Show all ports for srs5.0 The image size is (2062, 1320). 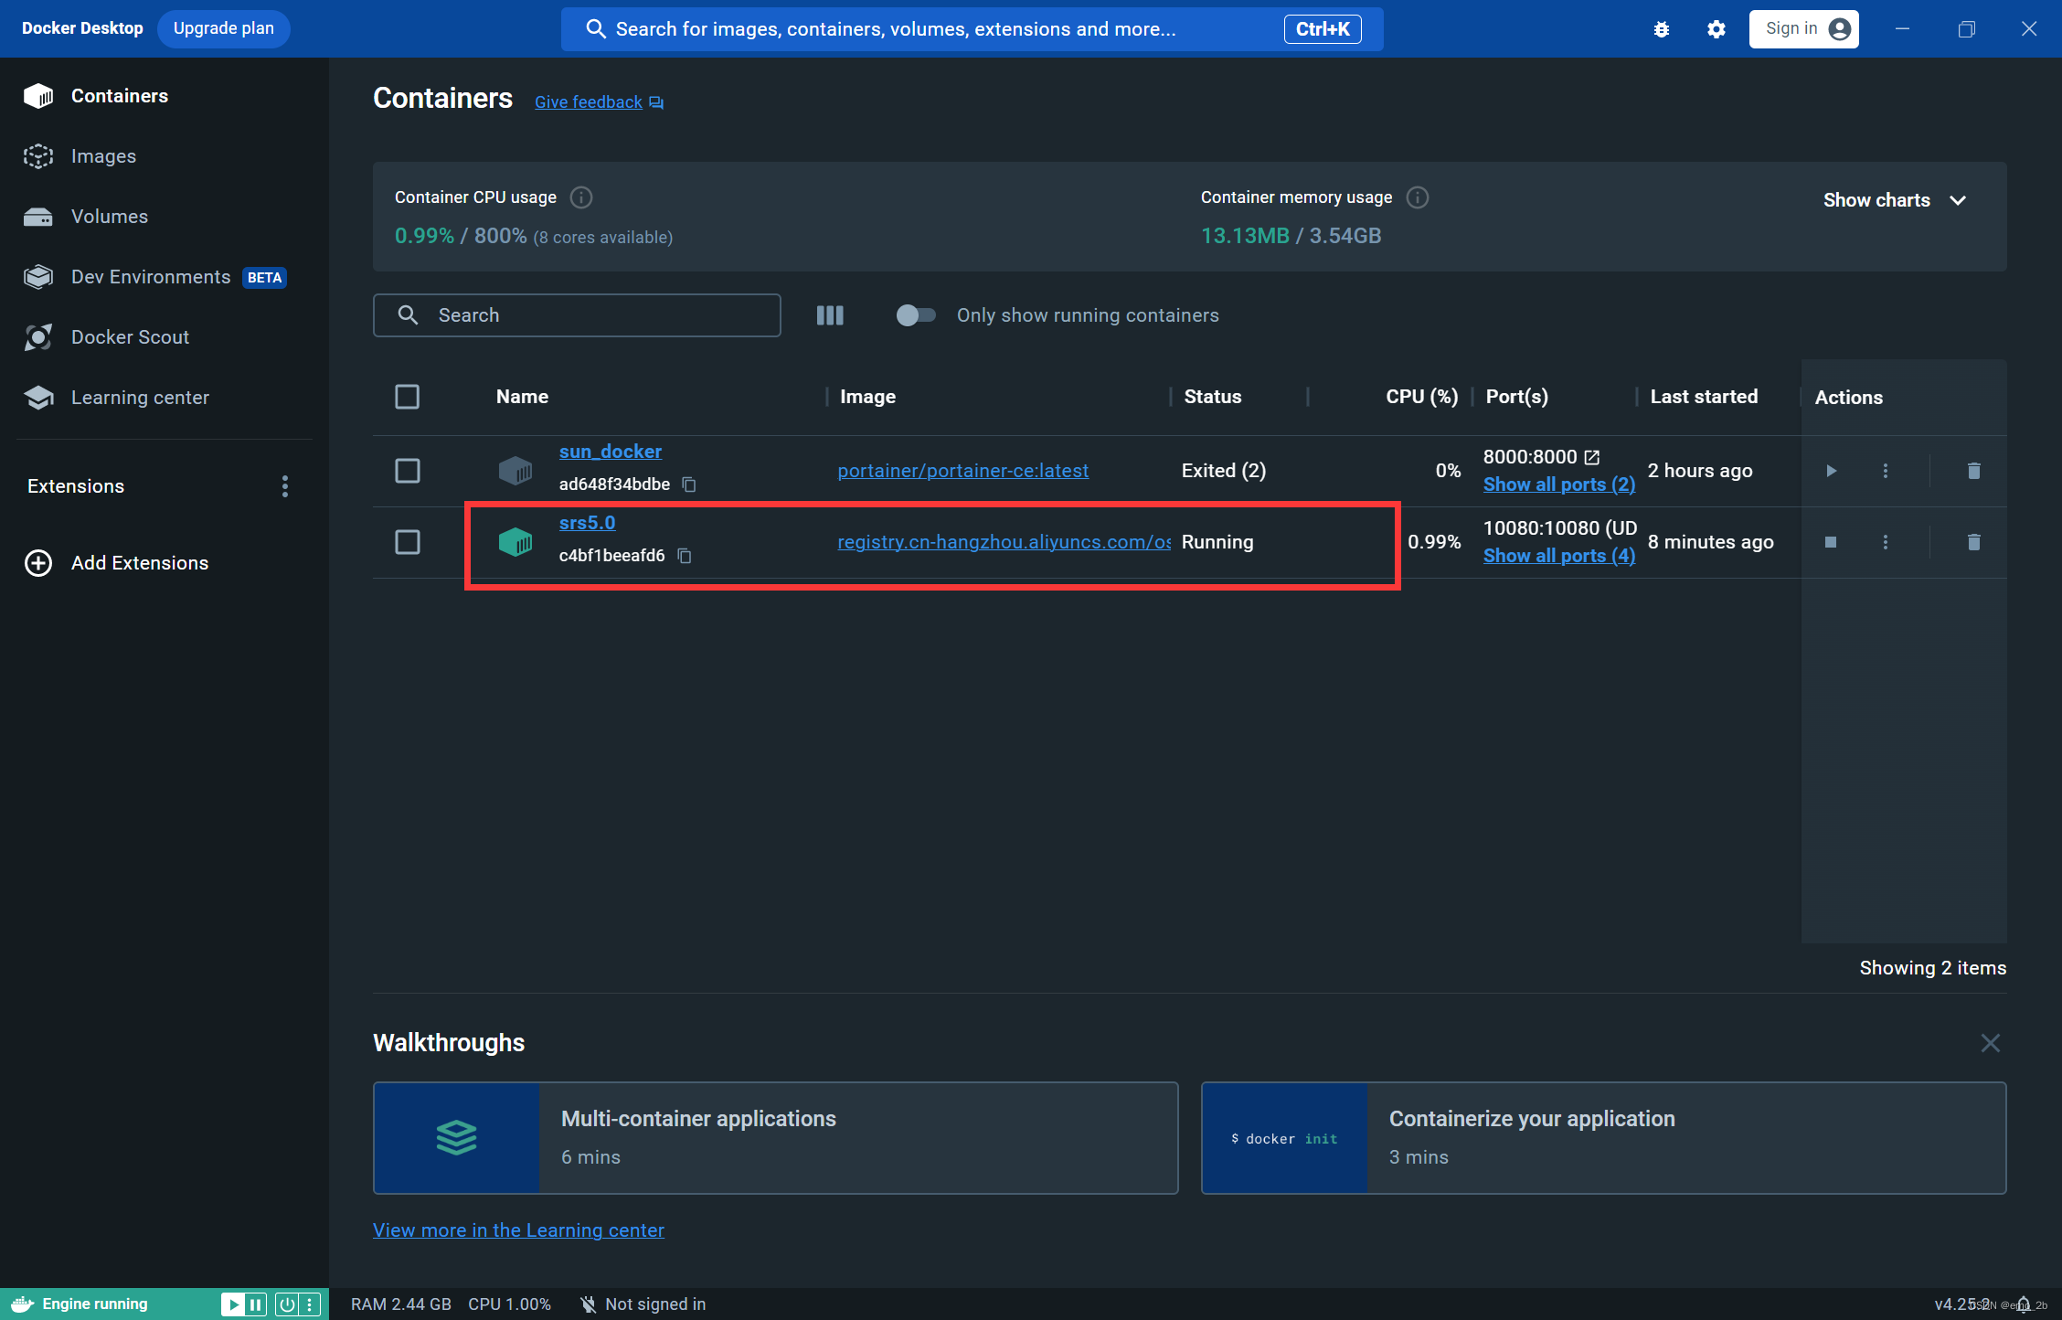[x=1558, y=555]
